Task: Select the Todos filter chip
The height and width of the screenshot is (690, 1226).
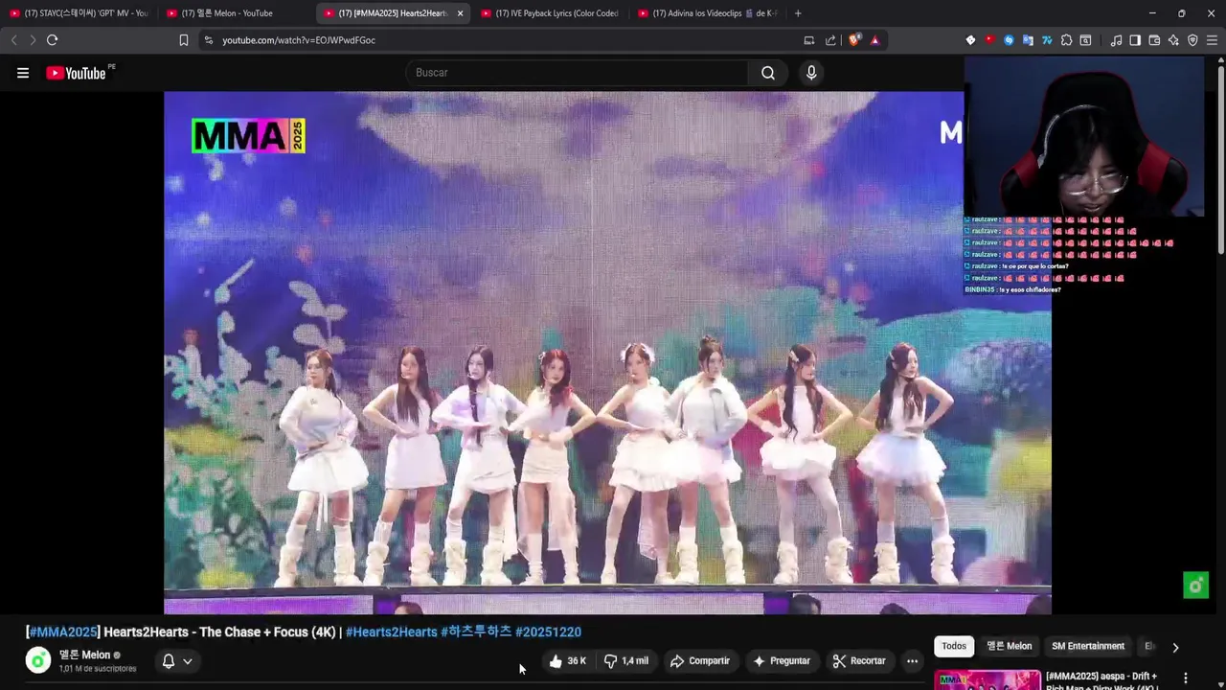Action: coord(954,646)
